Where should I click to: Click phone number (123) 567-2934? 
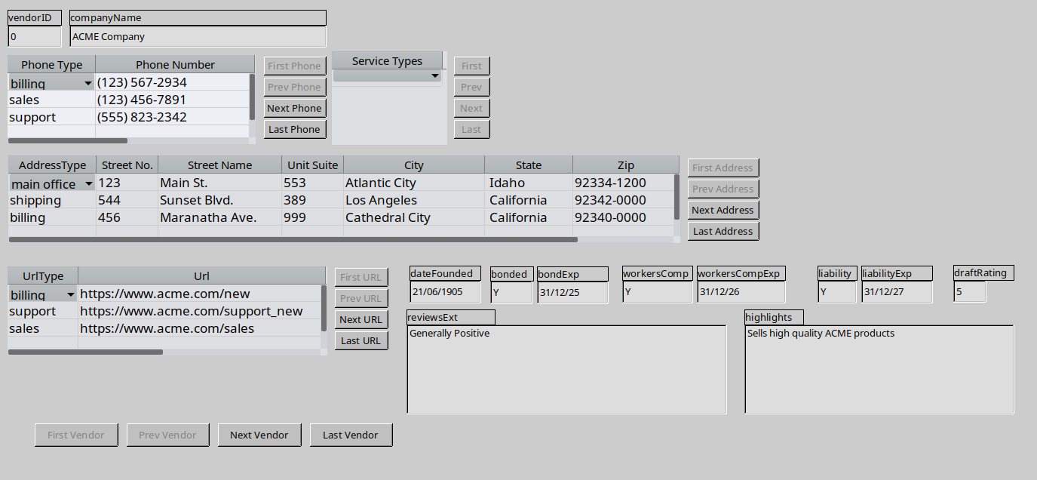172,82
